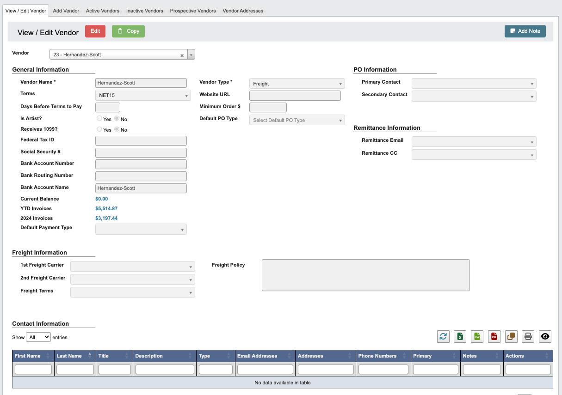This screenshot has height=395, width=562.
Task: Select No for Receives 1099
Action: 117,130
